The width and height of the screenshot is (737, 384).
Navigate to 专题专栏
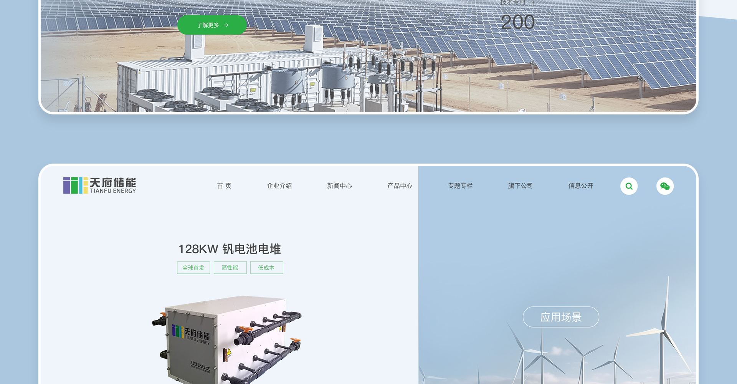[x=460, y=186]
